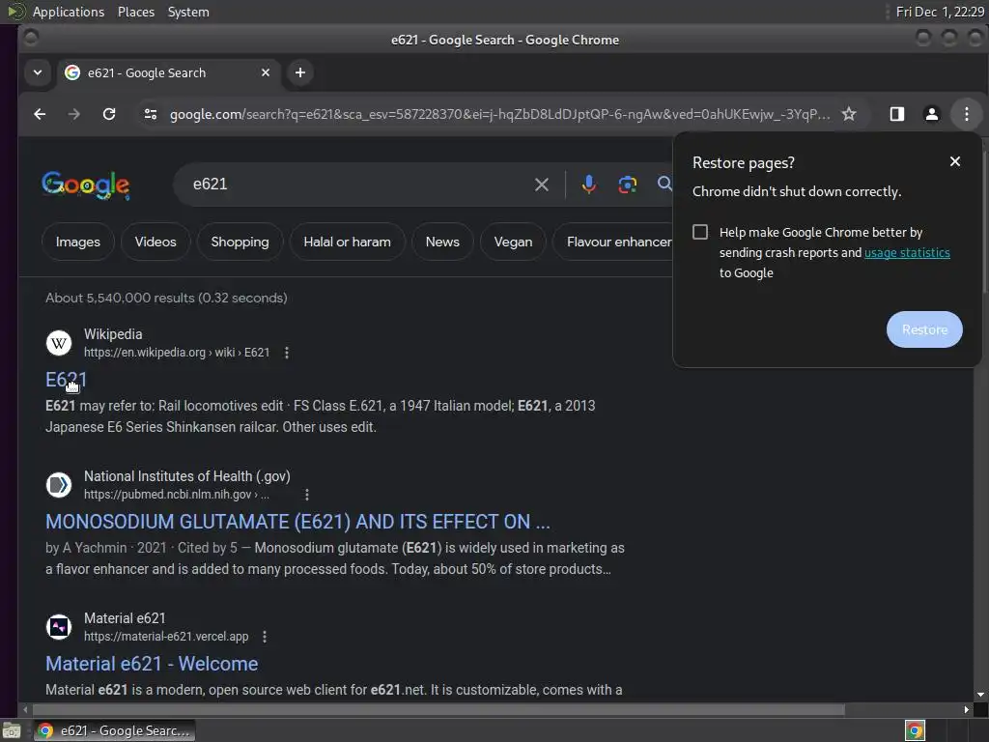Go back using the browser back arrow

[x=40, y=114]
